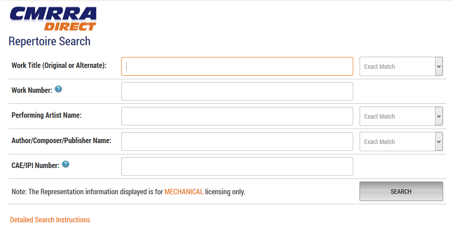Image resolution: width=454 pixels, height=240 pixels.
Task: Focus the Author/Composer/Publisher Name input field
Action: 237,141
